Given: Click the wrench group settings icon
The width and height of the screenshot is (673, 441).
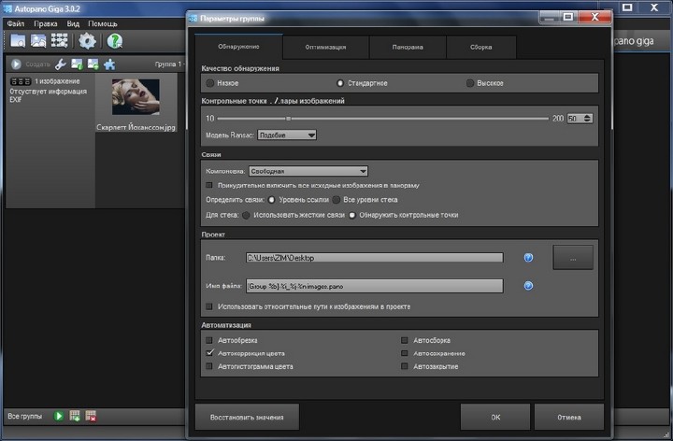Looking at the screenshot, I should (x=61, y=64).
